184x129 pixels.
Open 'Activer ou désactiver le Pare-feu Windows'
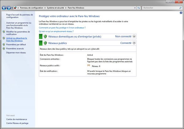point(17,39)
